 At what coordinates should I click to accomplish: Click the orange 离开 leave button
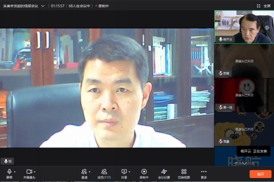pos(260,174)
